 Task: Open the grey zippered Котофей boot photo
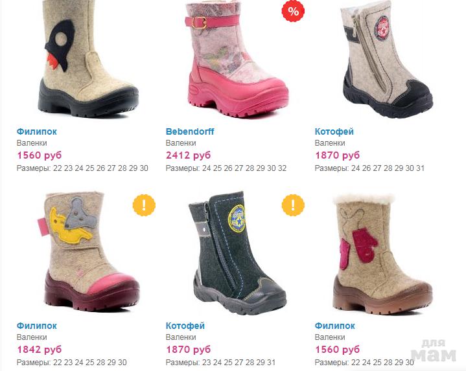[387, 60]
